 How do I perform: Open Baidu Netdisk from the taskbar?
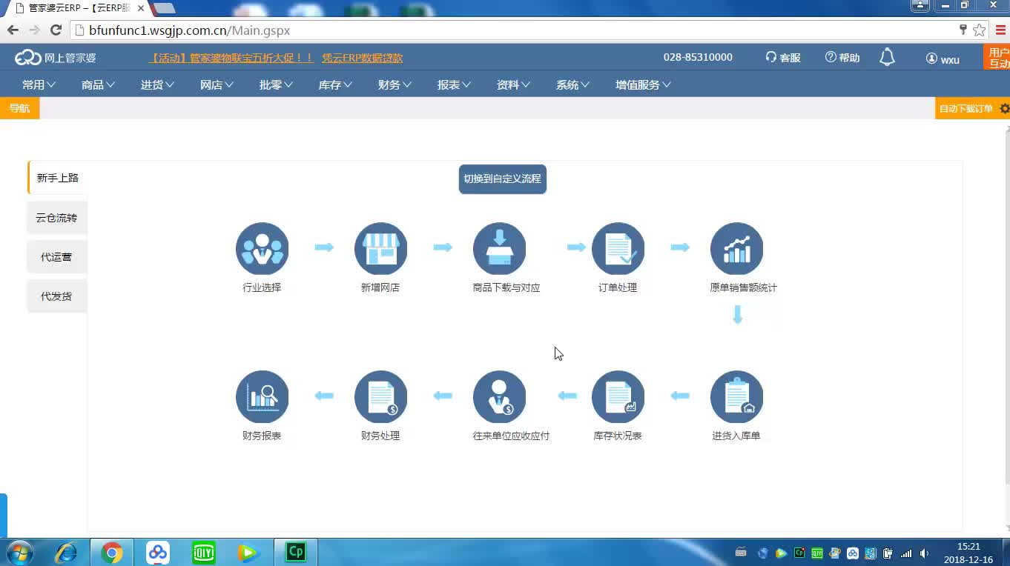point(157,553)
